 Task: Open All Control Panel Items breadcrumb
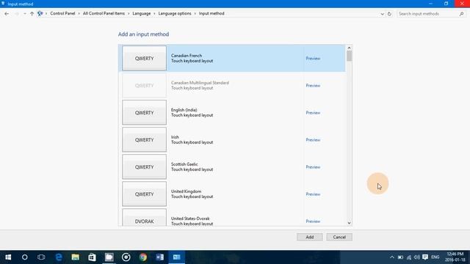tap(104, 13)
